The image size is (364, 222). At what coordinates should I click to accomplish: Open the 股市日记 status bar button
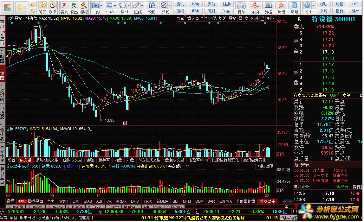tap(27, 218)
